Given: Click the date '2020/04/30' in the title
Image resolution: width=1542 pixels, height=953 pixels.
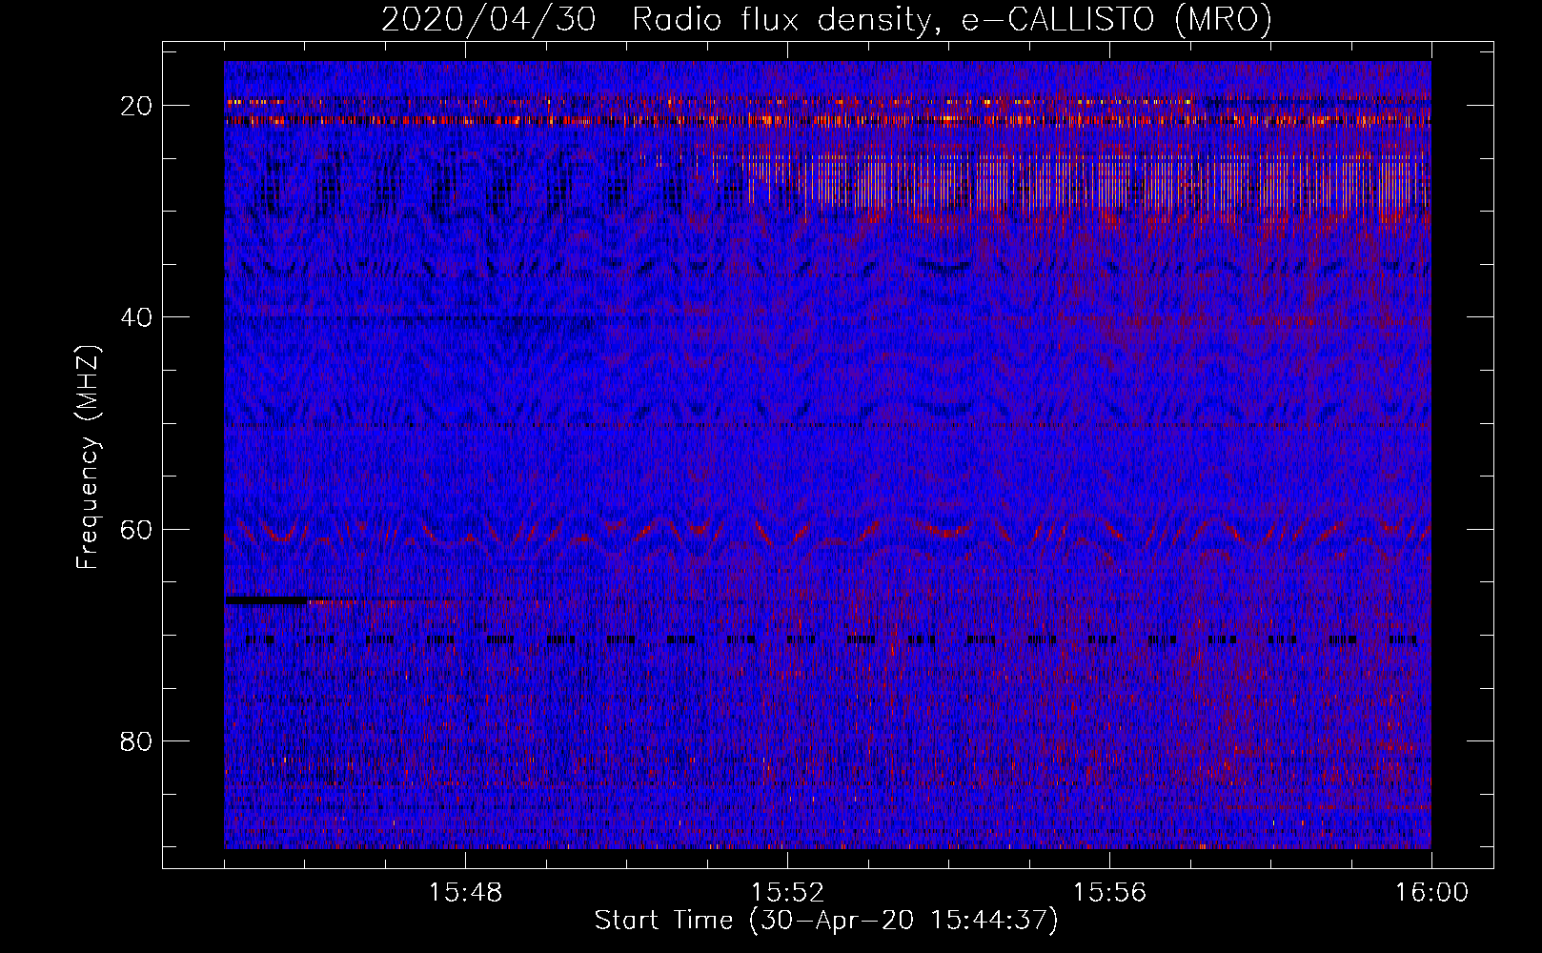Looking at the screenshot, I should tap(489, 19).
